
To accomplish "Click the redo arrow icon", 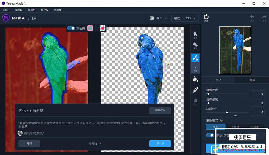I will coord(264,18).
